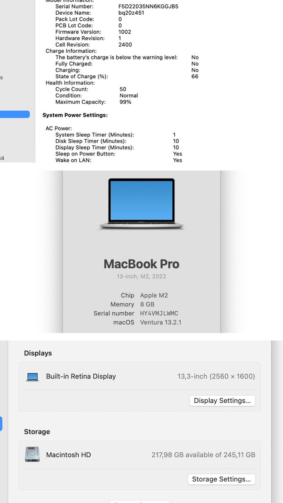
Task: Select the AC Power label
Action: (x=59, y=128)
